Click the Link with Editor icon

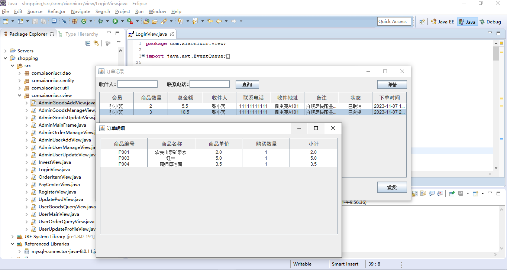click(x=96, y=43)
